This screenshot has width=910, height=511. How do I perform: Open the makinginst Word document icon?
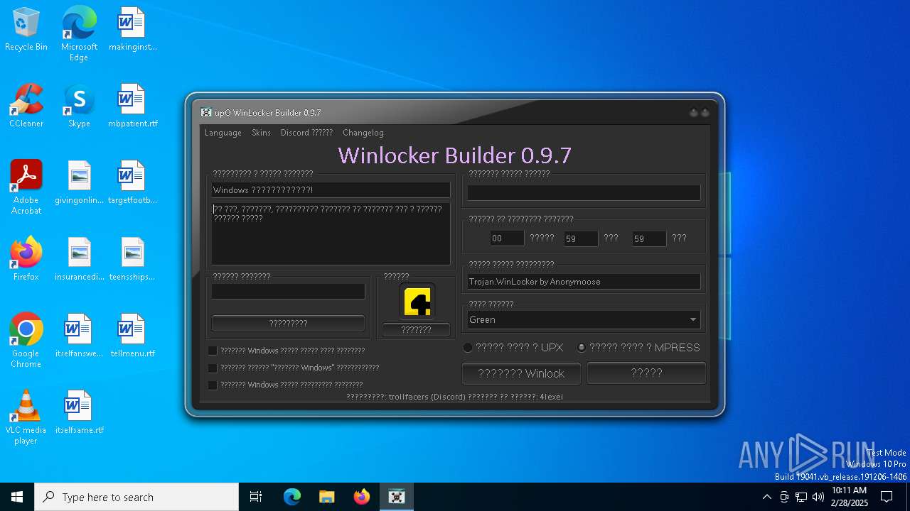click(132, 30)
